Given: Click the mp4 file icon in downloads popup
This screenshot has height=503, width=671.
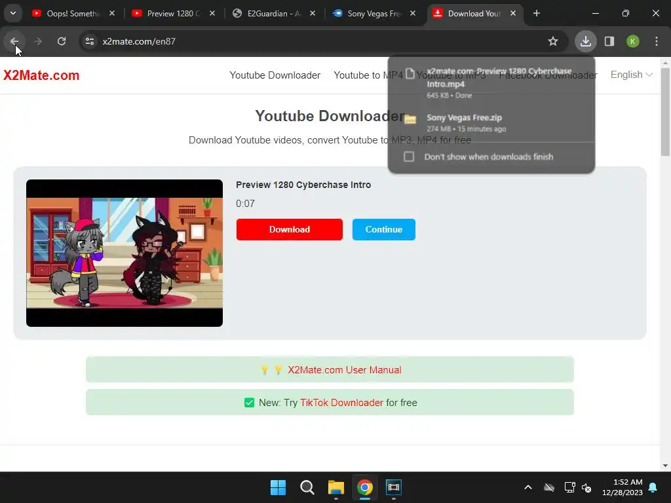Looking at the screenshot, I should click(x=410, y=73).
